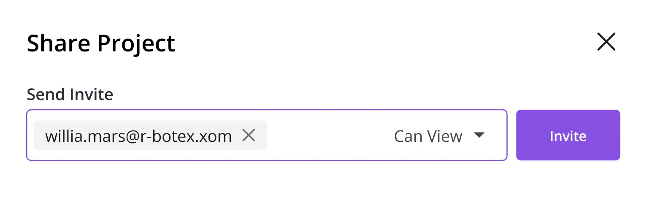Remove the willia.mars@r-botex.xom email chip
Image resolution: width=647 pixels, height=222 pixels.
coord(249,135)
